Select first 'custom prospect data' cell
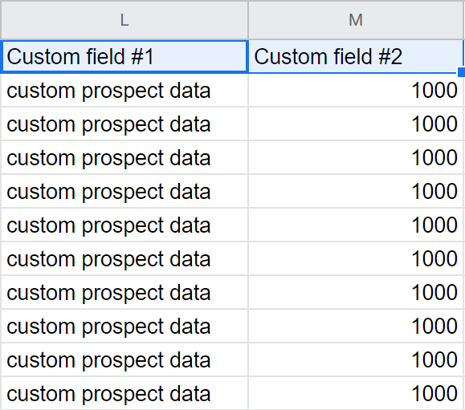Viewport: 465px width, 410px height. click(124, 91)
